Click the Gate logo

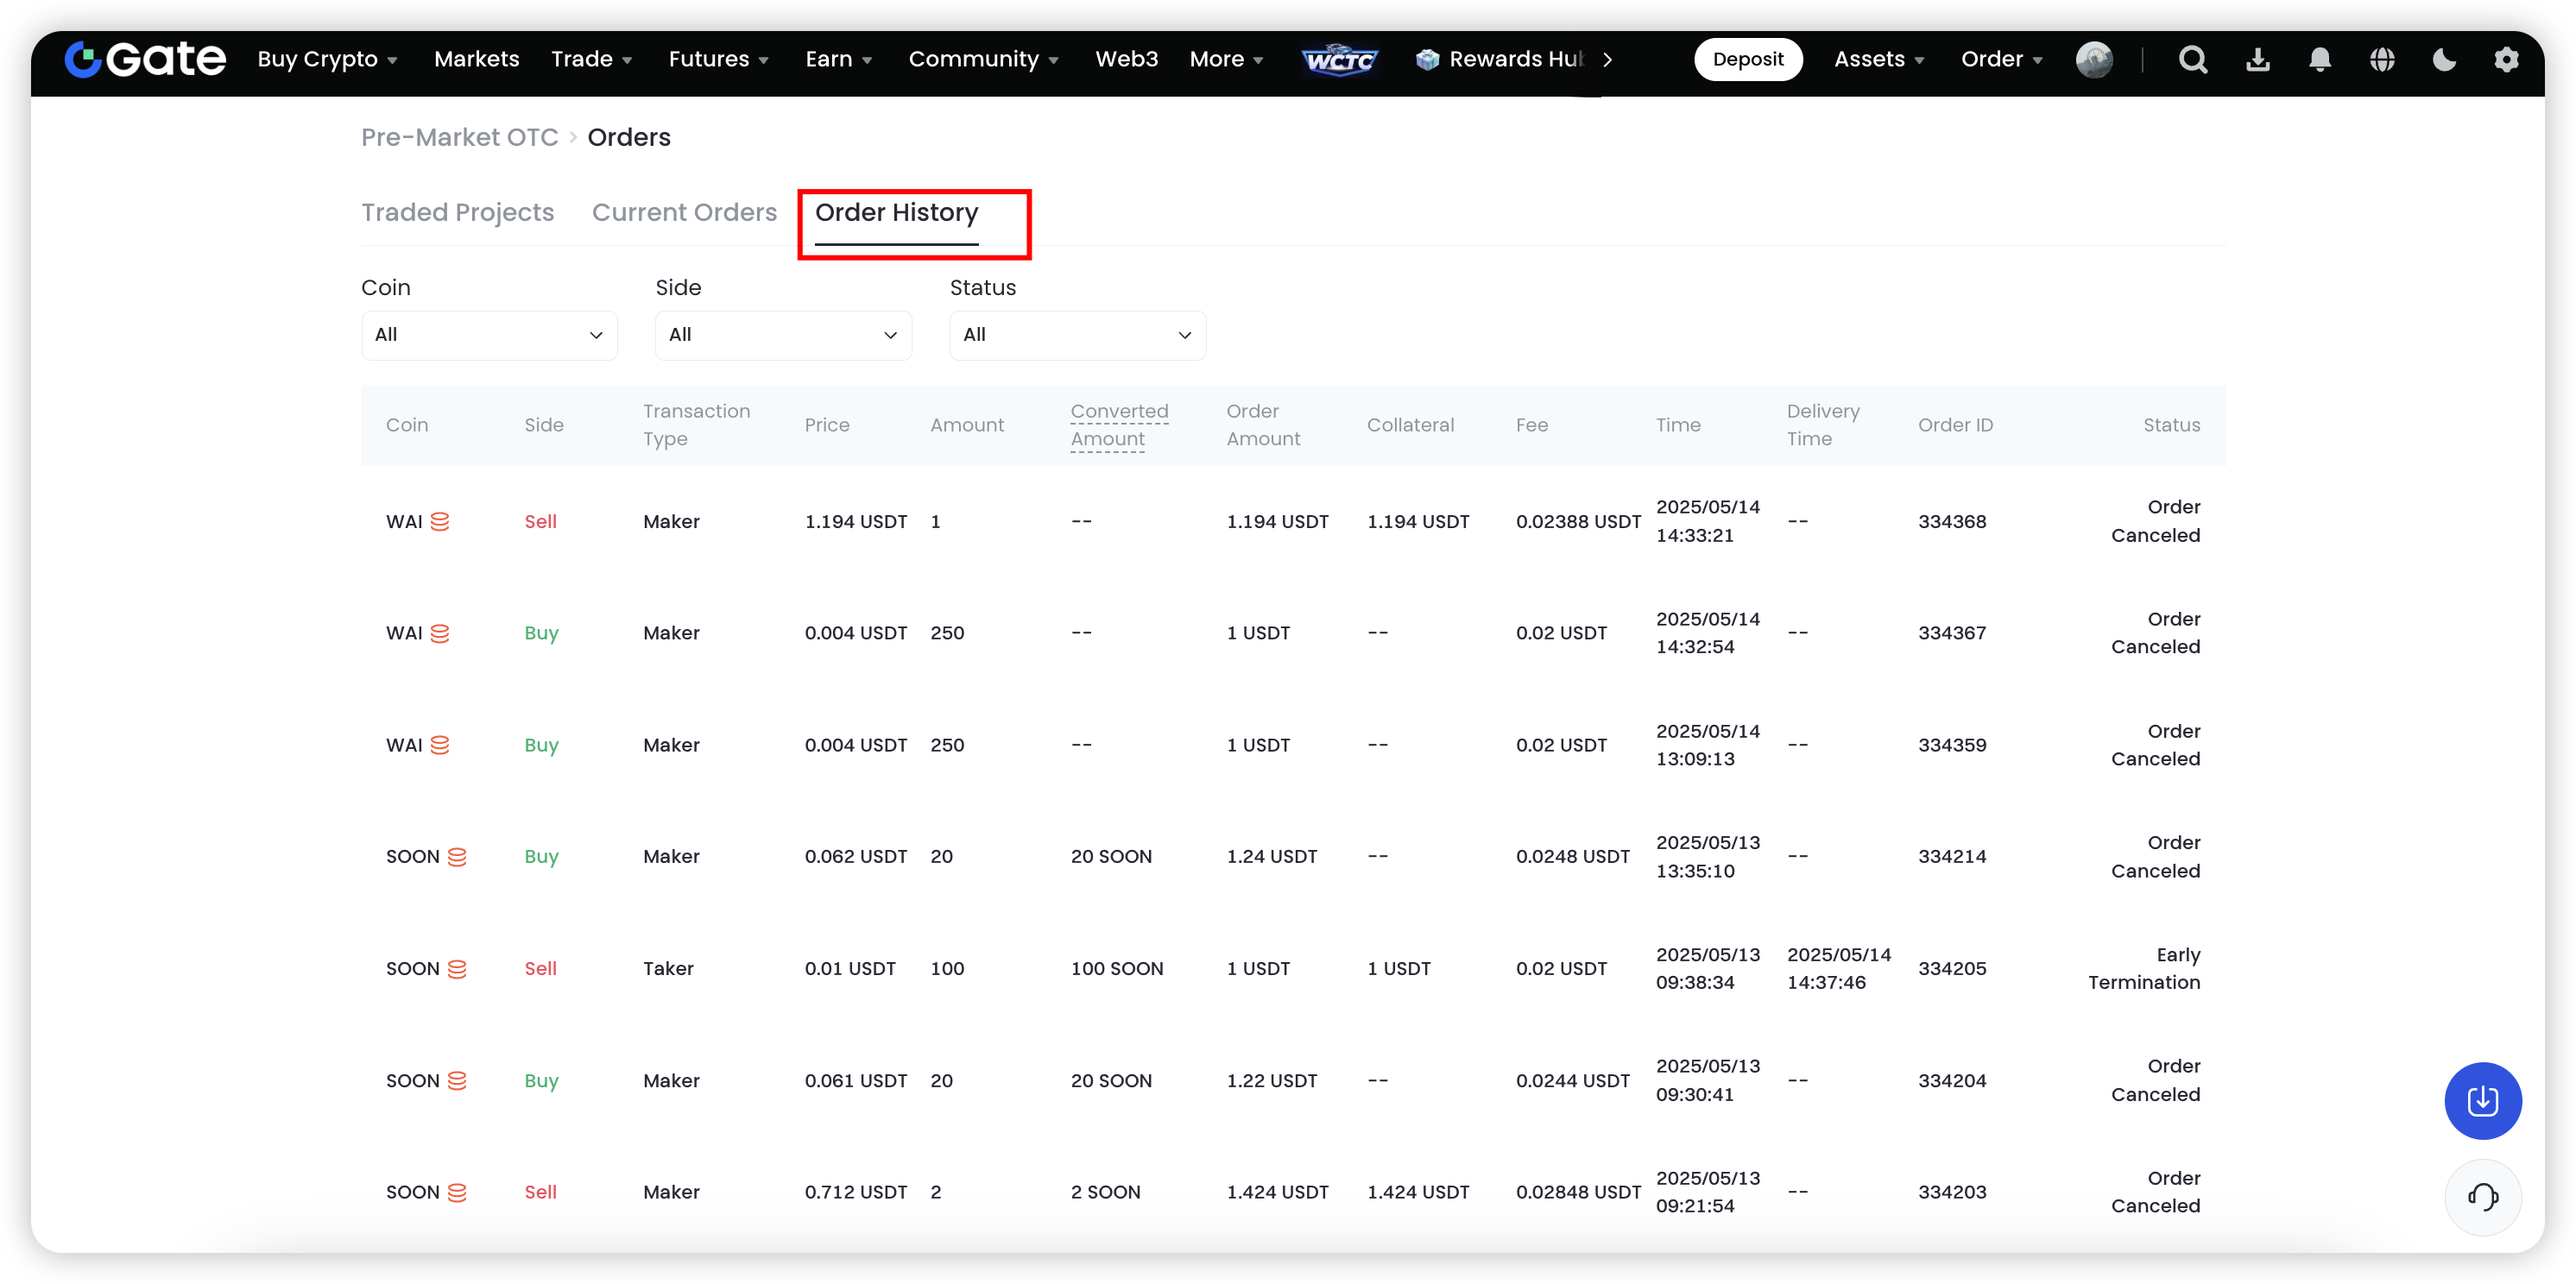click(x=146, y=59)
